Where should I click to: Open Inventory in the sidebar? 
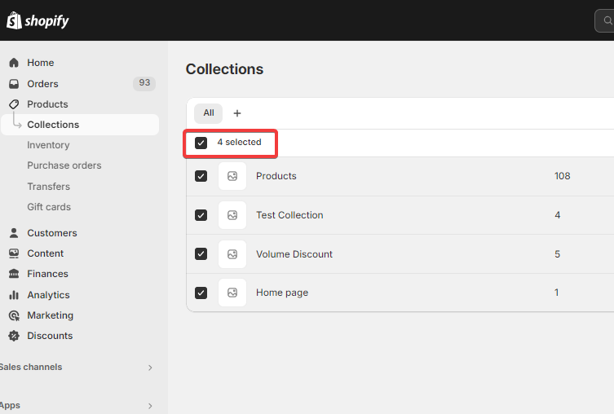48,145
